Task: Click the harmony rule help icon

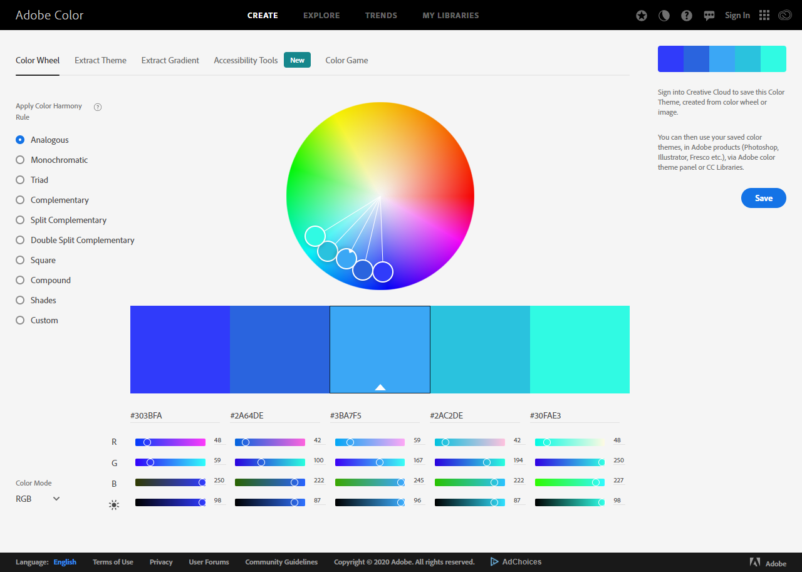Action: point(98,107)
